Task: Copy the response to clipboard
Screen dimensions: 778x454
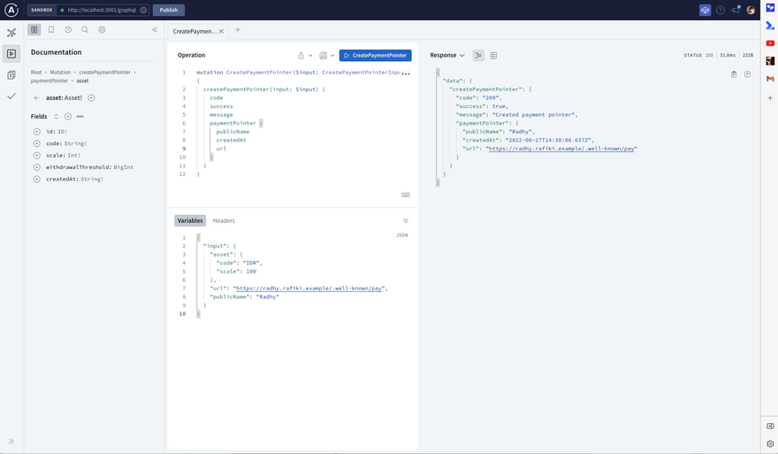Action: tap(734, 74)
